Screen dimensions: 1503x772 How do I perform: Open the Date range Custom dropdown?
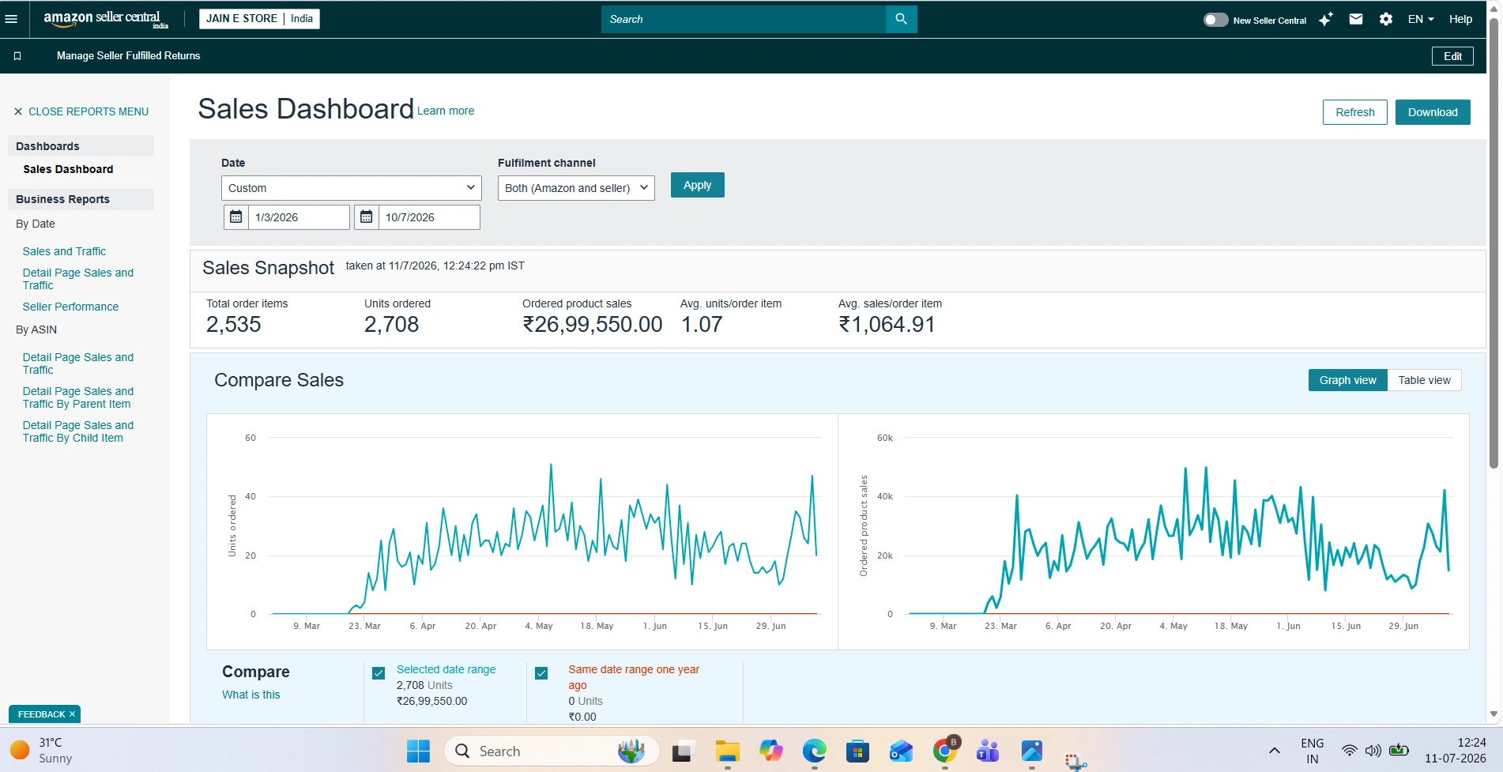tap(352, 188)
